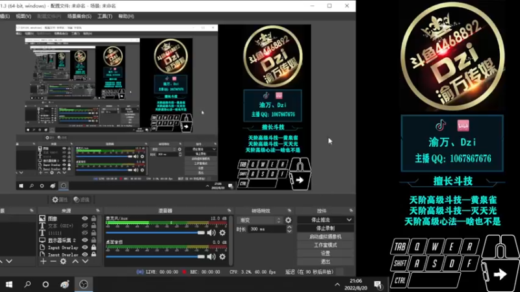Select the 11111 source row
Image resolution: width=520 pixels, height=292 pixels.
tap(69, 233)
